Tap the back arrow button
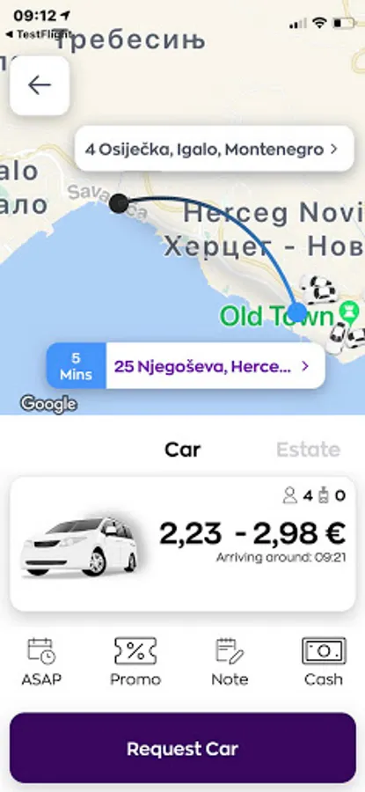This screenshot has height=792, width=365. pyautogui.click(x=40, y=85)
